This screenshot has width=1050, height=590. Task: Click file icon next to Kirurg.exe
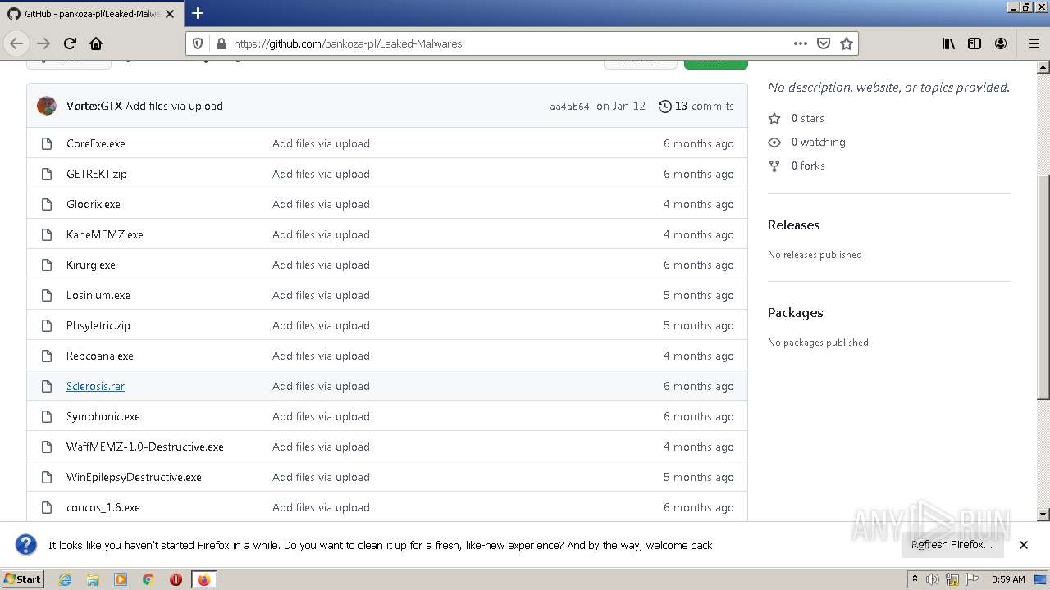pyautogui.click(x=47, y=265)
